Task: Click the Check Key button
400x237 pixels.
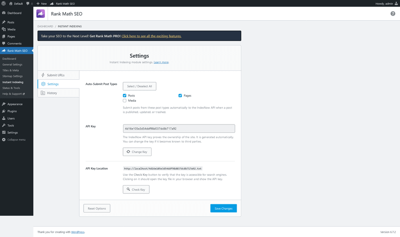Action: [x=136, y=190]
